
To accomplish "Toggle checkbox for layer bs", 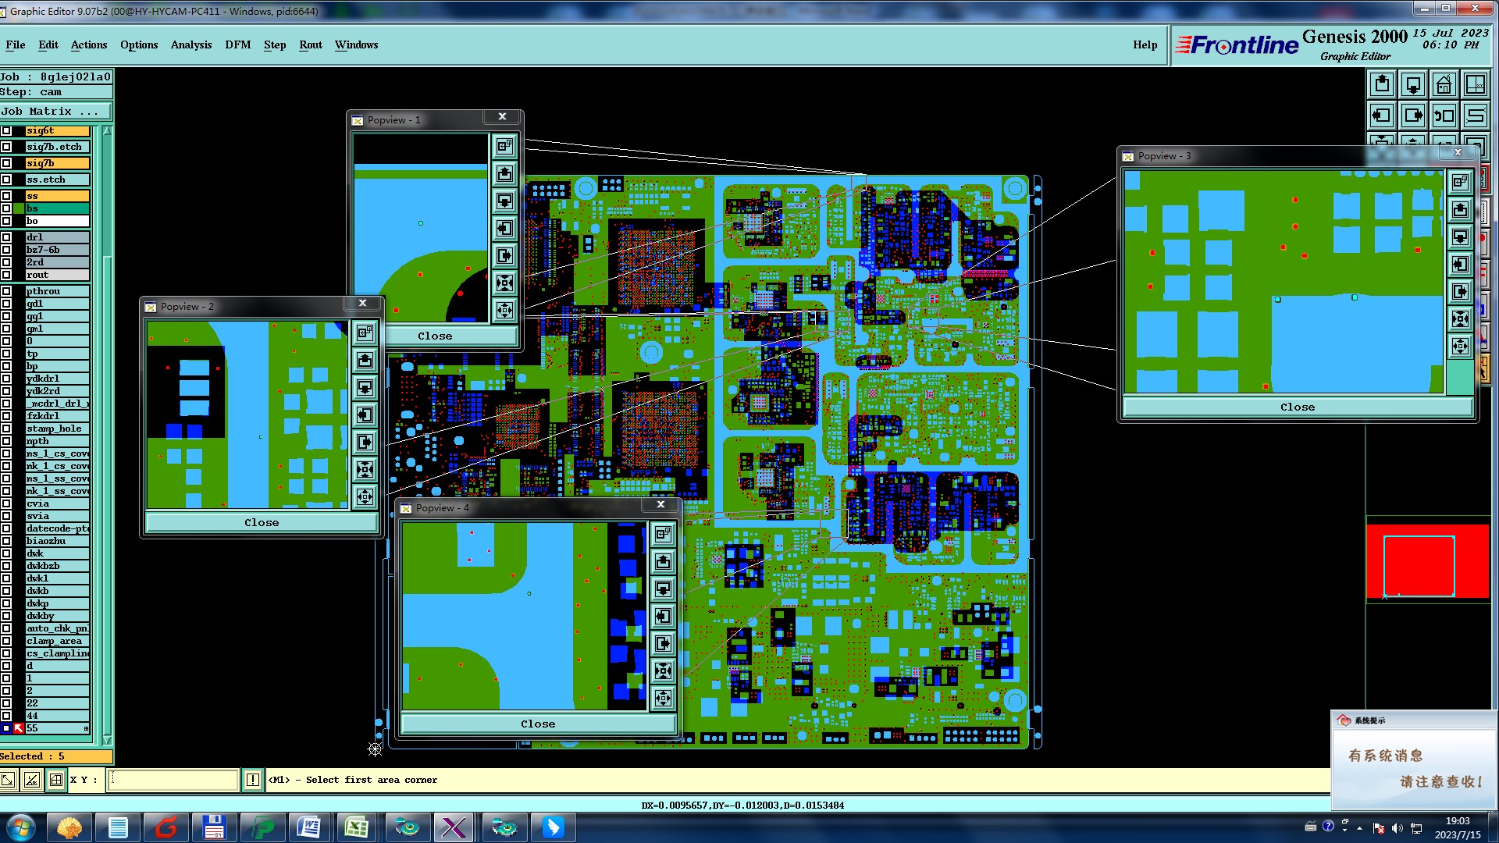I will point(6,208).
